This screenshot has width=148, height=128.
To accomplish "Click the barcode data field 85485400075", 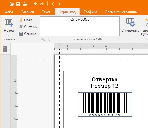I will tap(80, 26).
